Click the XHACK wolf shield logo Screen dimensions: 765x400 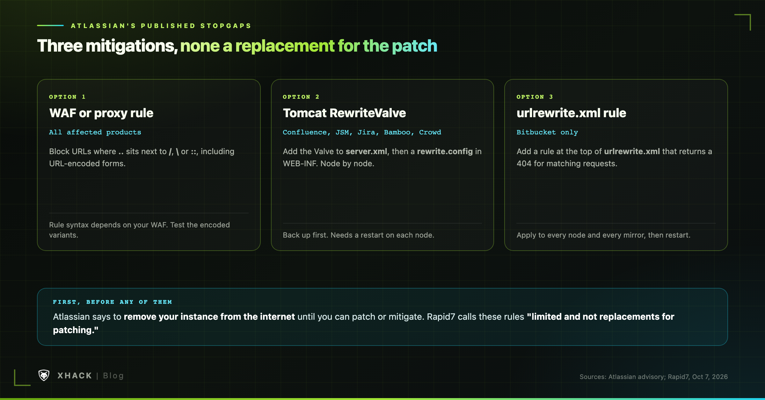tap(44, 375)
